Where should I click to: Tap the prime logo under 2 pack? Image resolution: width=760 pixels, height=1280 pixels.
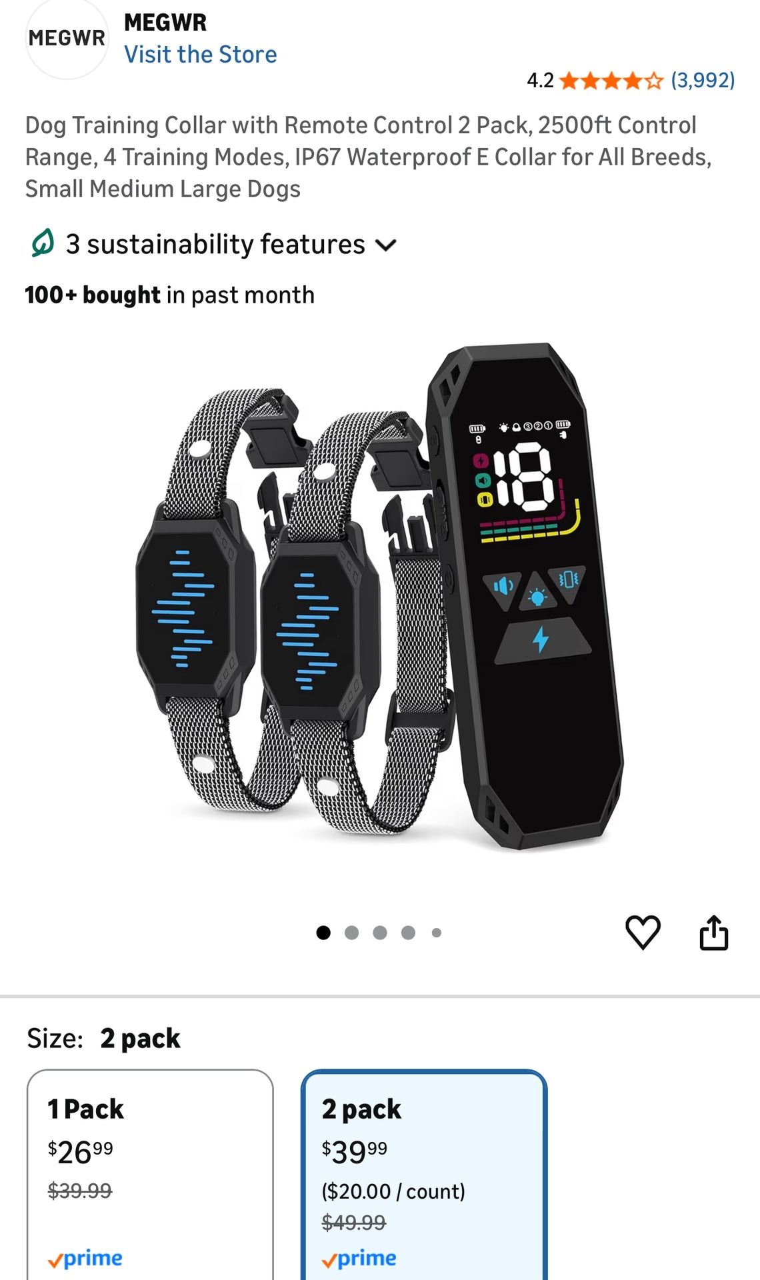[359, 1259]
